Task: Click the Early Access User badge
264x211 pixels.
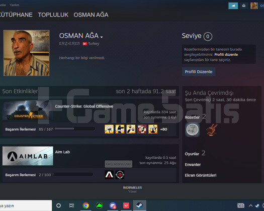Action: click(x=119, y=164)
